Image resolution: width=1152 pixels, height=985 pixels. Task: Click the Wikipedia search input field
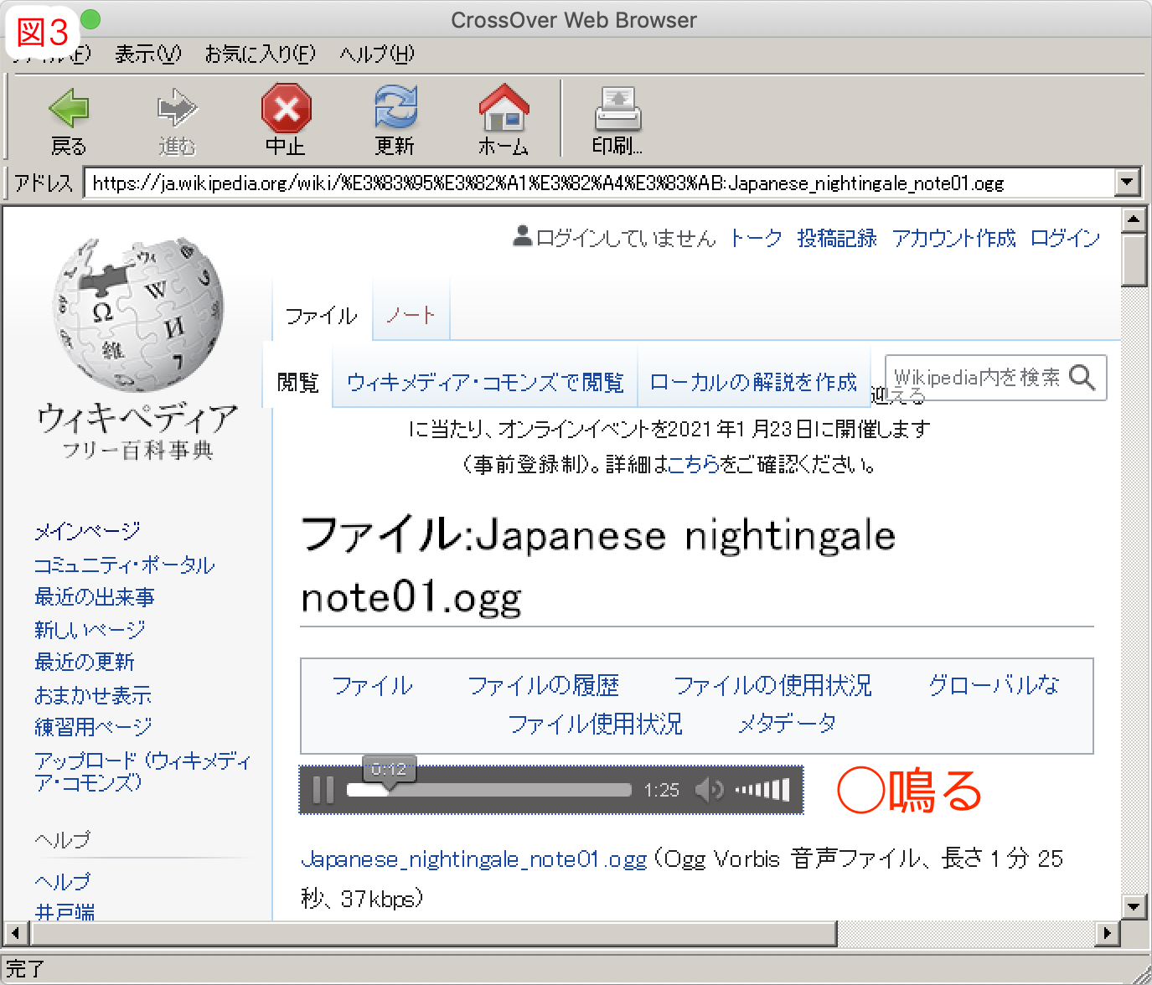coord(976,378)
